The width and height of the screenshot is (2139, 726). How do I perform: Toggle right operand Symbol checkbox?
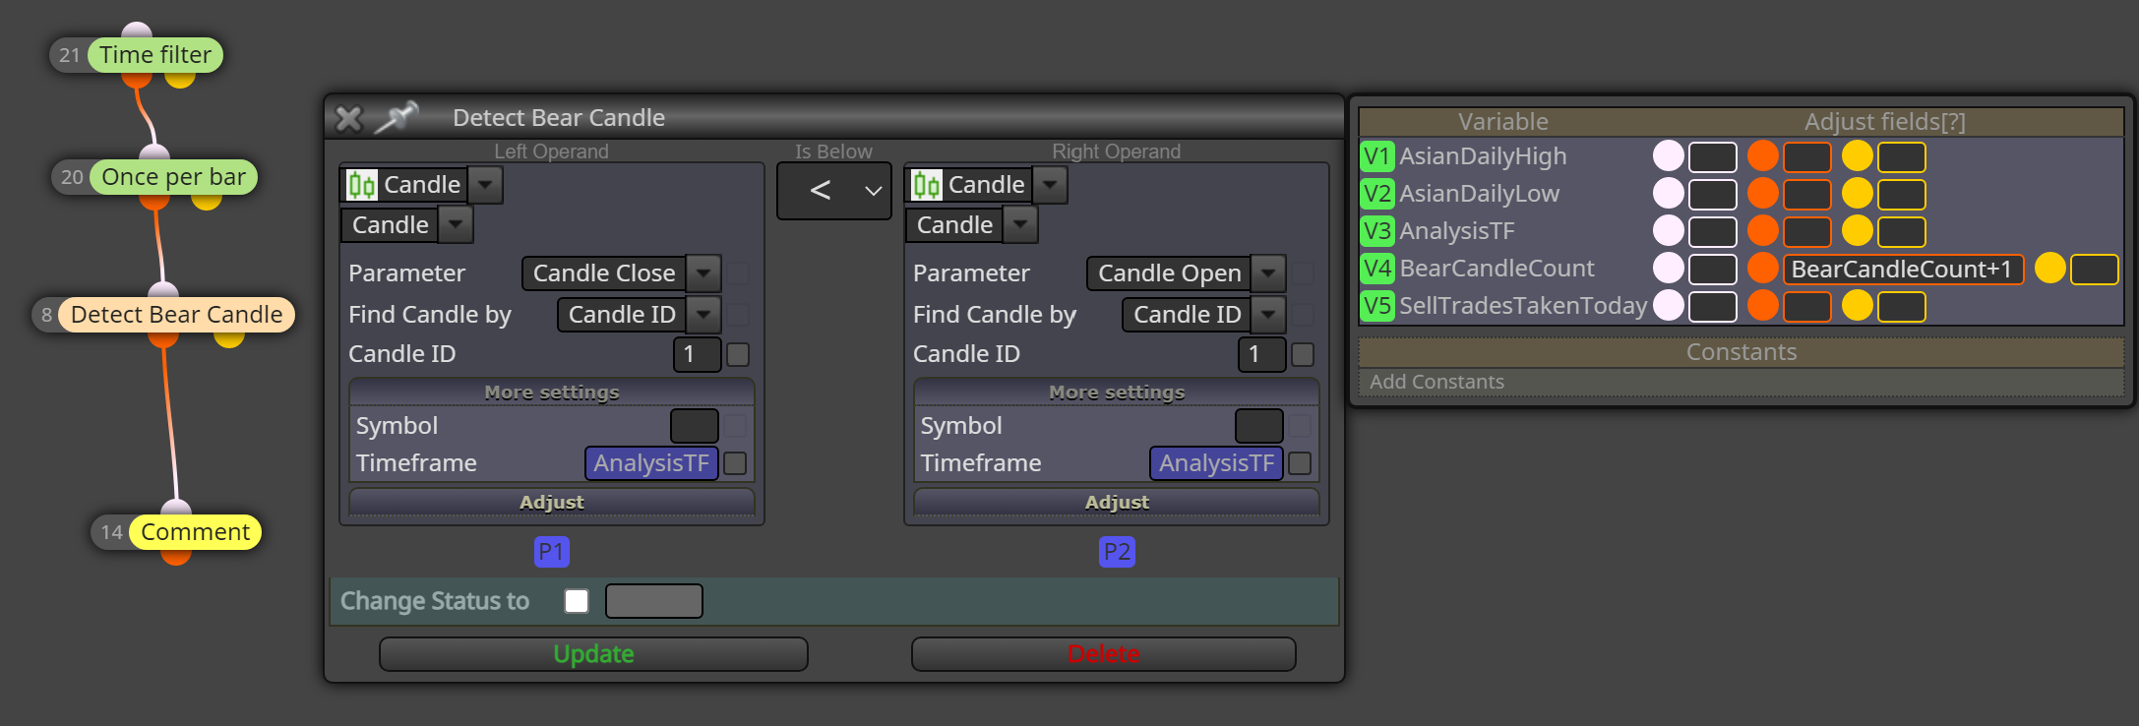(1300, 426)
